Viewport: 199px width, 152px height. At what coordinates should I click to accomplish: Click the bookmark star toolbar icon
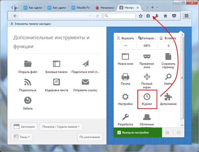pyautogui.click(x=141, y=16)
